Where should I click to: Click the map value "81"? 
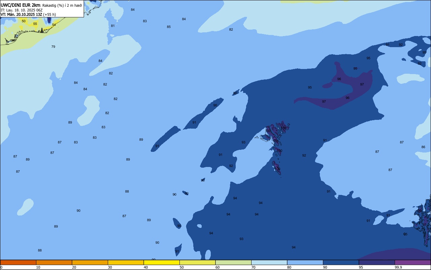[113, 26]
